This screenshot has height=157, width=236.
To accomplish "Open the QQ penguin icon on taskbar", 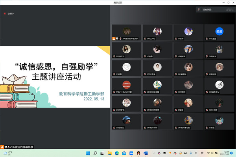I will 138,153.
